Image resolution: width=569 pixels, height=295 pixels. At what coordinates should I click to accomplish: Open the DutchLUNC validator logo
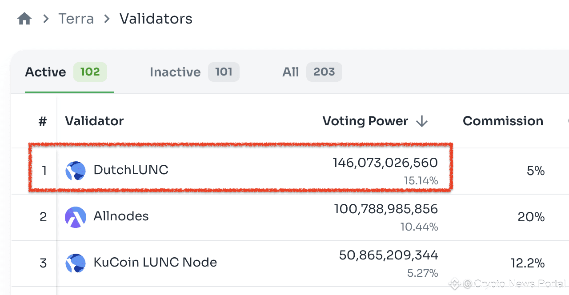[76, 171]
